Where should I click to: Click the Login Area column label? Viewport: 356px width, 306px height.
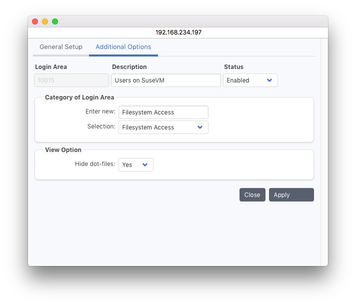click(51, 67)
